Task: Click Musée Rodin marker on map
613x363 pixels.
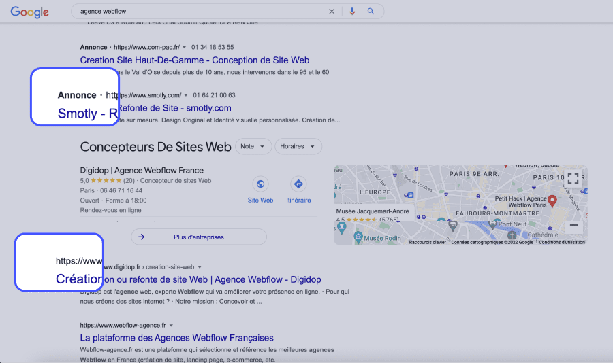Action: pos(358,236)
